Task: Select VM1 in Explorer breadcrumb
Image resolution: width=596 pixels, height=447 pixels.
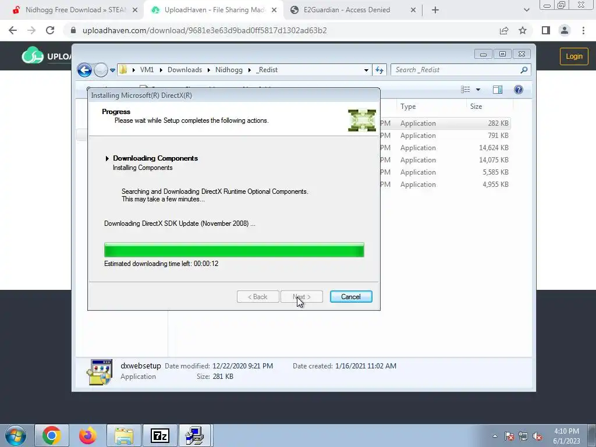Action: click(x=147, y=70)
